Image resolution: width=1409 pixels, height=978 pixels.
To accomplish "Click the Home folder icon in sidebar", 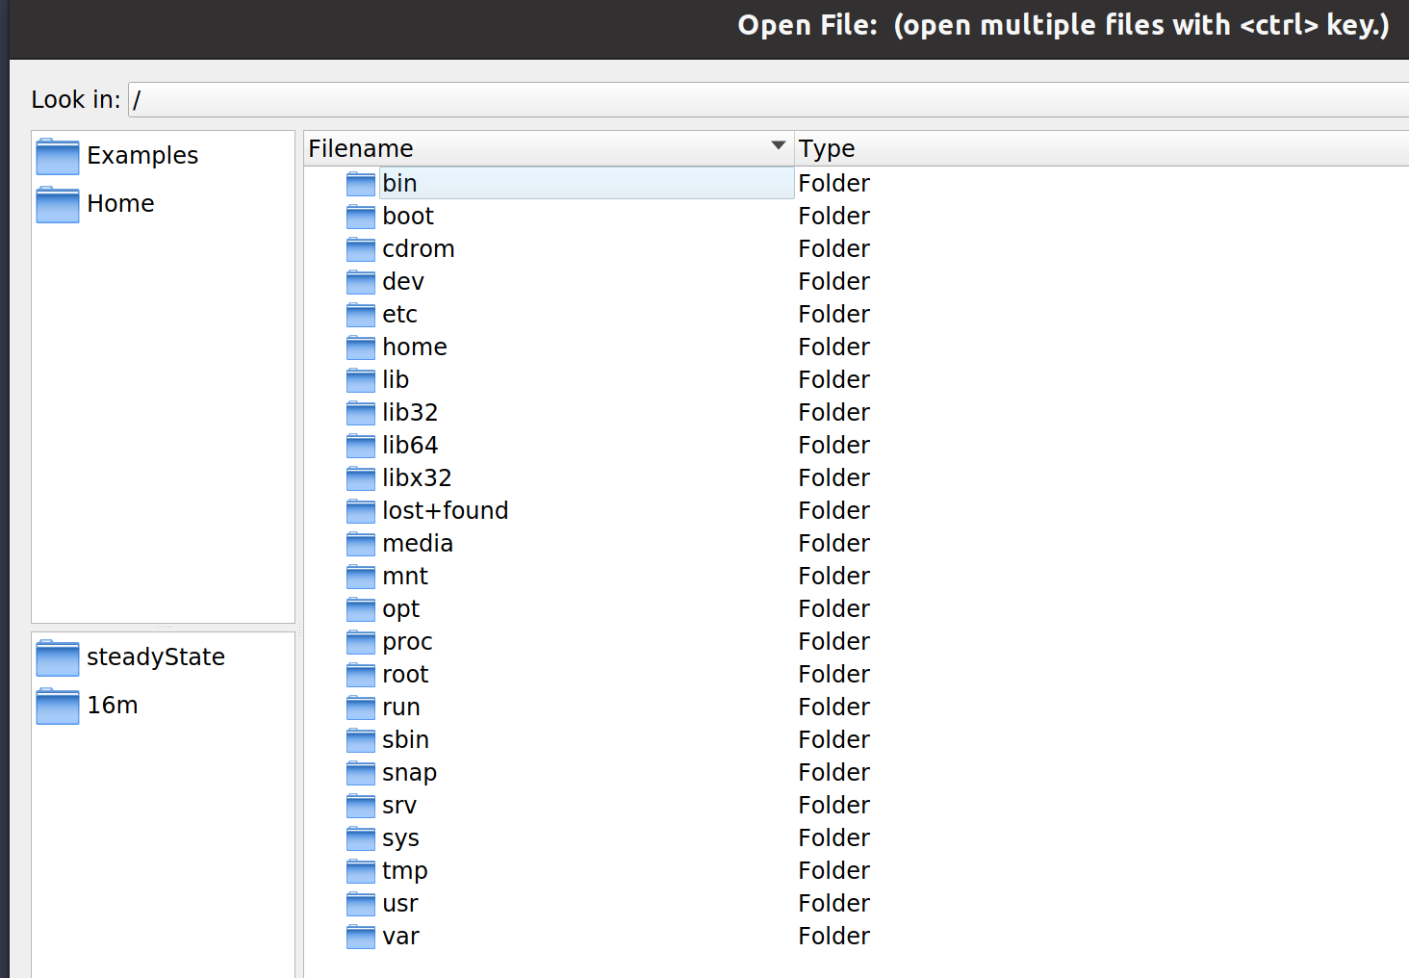I will click(x=58, y=204).
